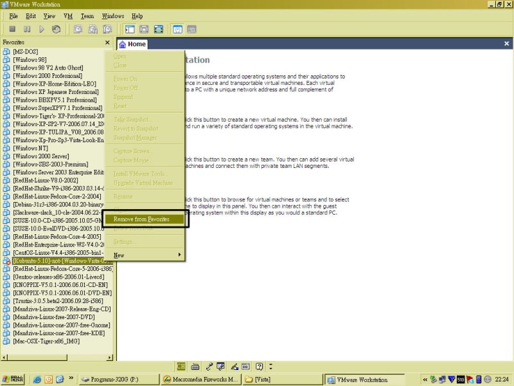Expand the New submenu in context menu
The image size is (514, 386).
(x=144, y=255)
